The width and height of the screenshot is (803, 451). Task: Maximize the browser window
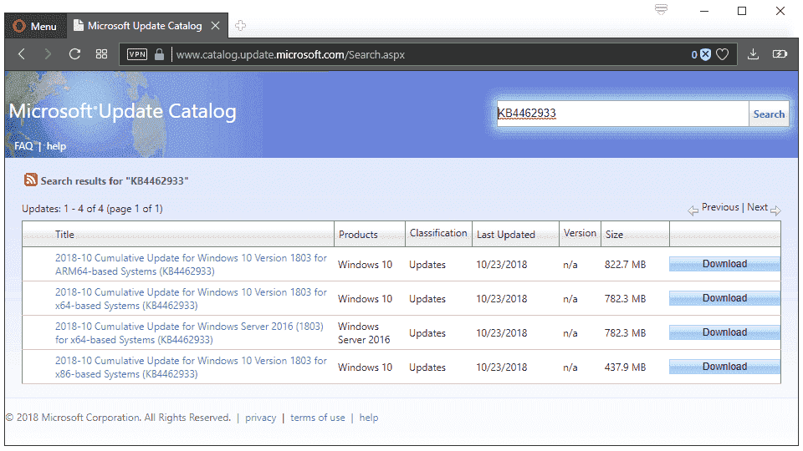[742, 11]
